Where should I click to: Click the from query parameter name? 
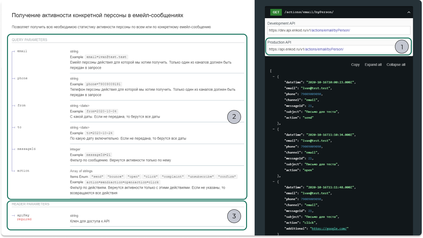click(21, 105)
